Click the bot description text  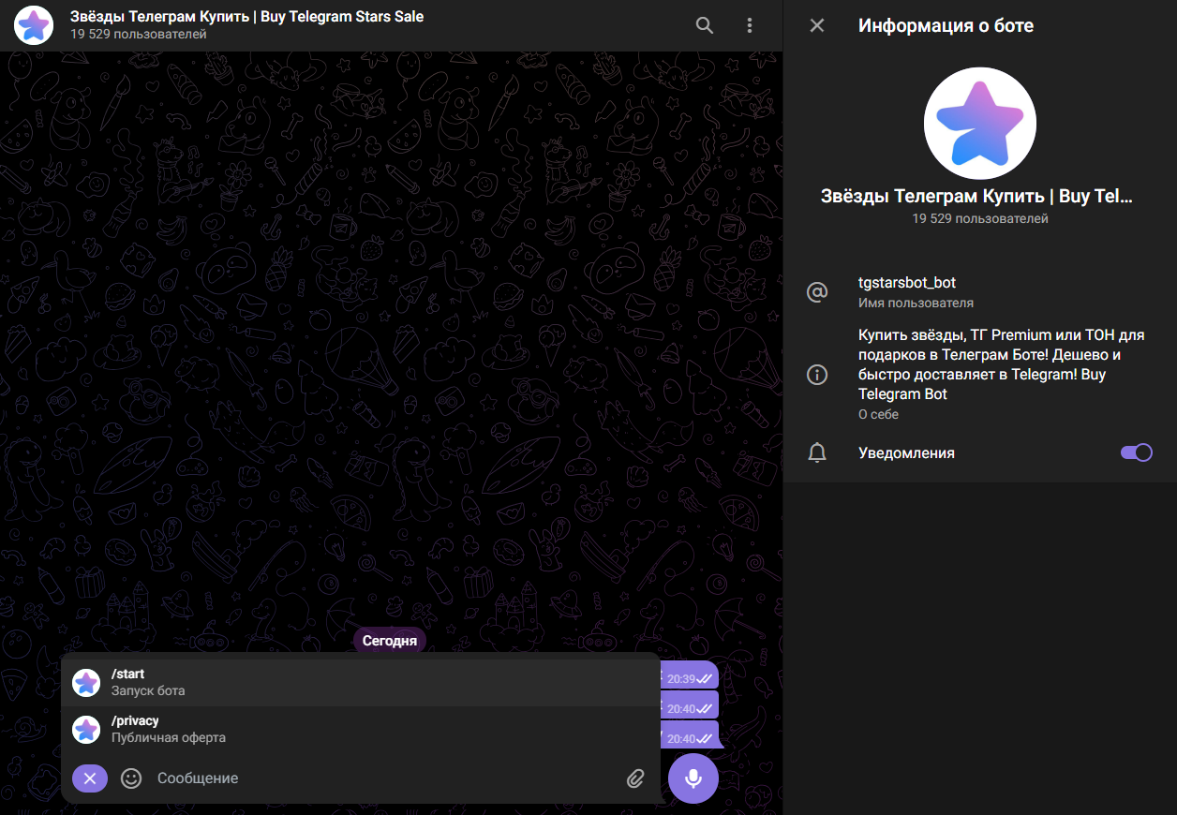(x=1001, y=364)
